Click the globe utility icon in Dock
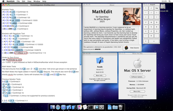The height and width of the screenshot is (111, 173). 96,107
